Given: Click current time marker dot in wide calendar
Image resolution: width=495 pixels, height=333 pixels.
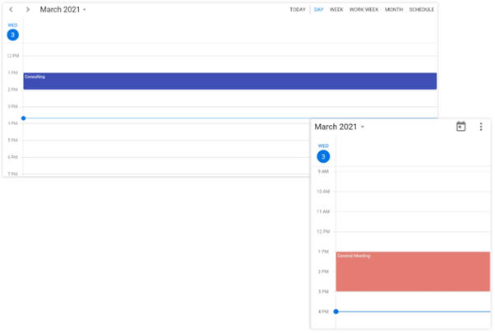Looking at the screenshot, I should (x=23, y=118).
